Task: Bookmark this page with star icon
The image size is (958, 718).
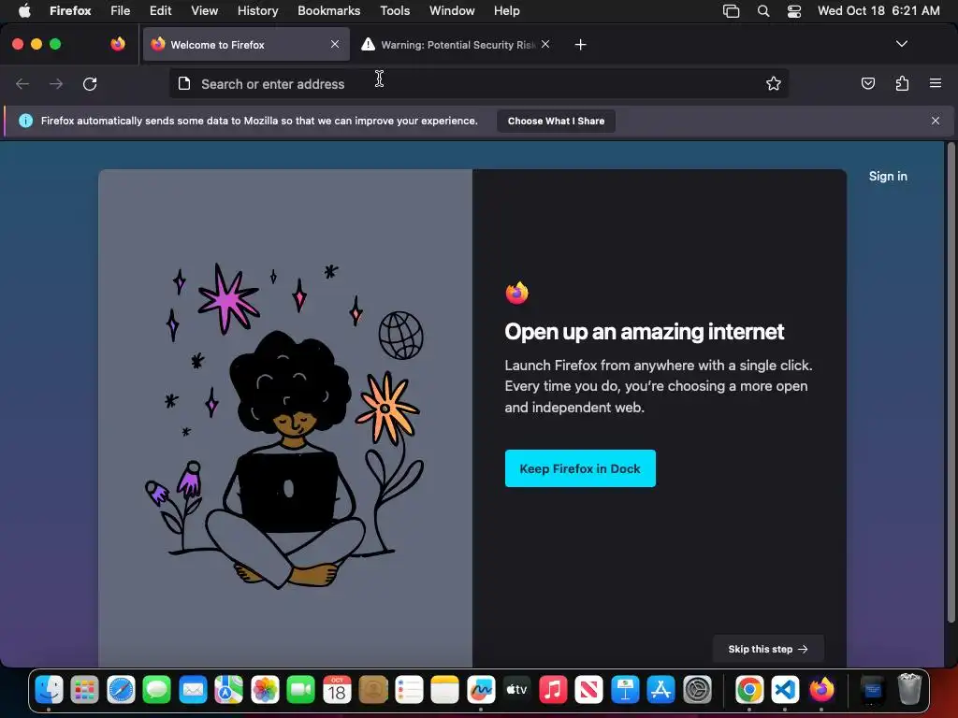Action: click(x=774, y=83)
